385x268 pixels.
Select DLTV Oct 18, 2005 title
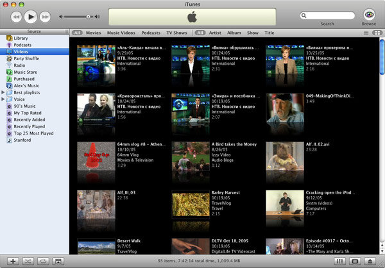click(x=230, y=241)
